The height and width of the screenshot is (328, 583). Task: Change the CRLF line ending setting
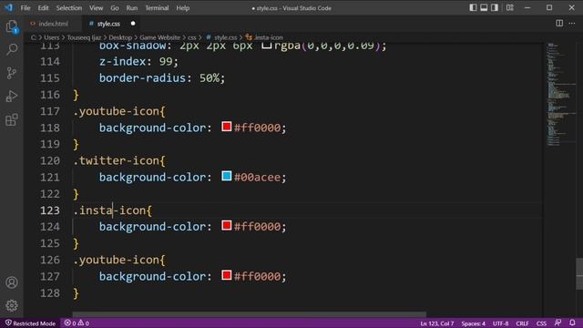tap(522, 323)
